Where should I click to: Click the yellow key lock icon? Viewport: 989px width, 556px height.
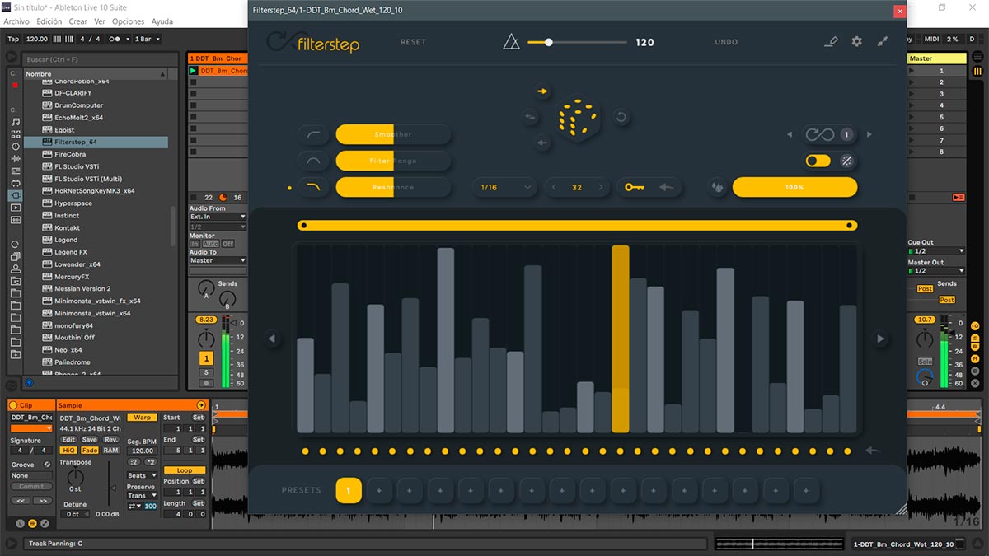coord(635,187)
